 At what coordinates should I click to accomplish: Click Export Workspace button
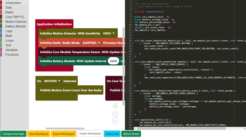[63, 134]
